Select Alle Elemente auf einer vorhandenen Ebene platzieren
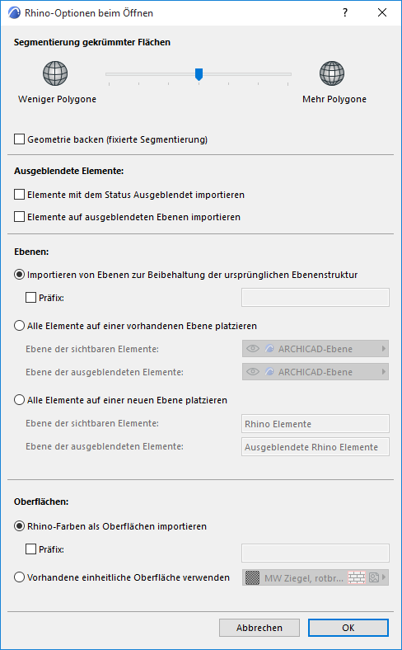The width and height of the screenshot is (402, 650). click(x=20, y=326)
